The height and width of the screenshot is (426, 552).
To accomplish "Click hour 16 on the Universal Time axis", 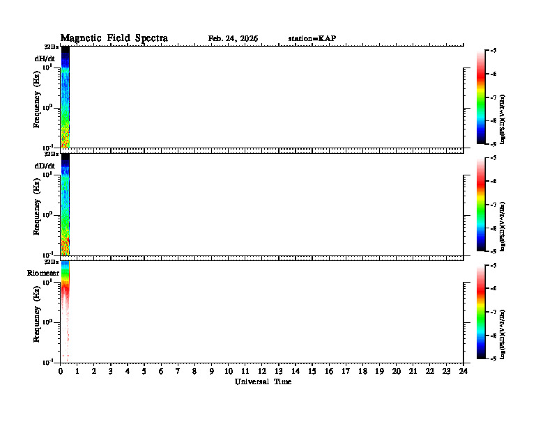I will (x=329, y=372).
